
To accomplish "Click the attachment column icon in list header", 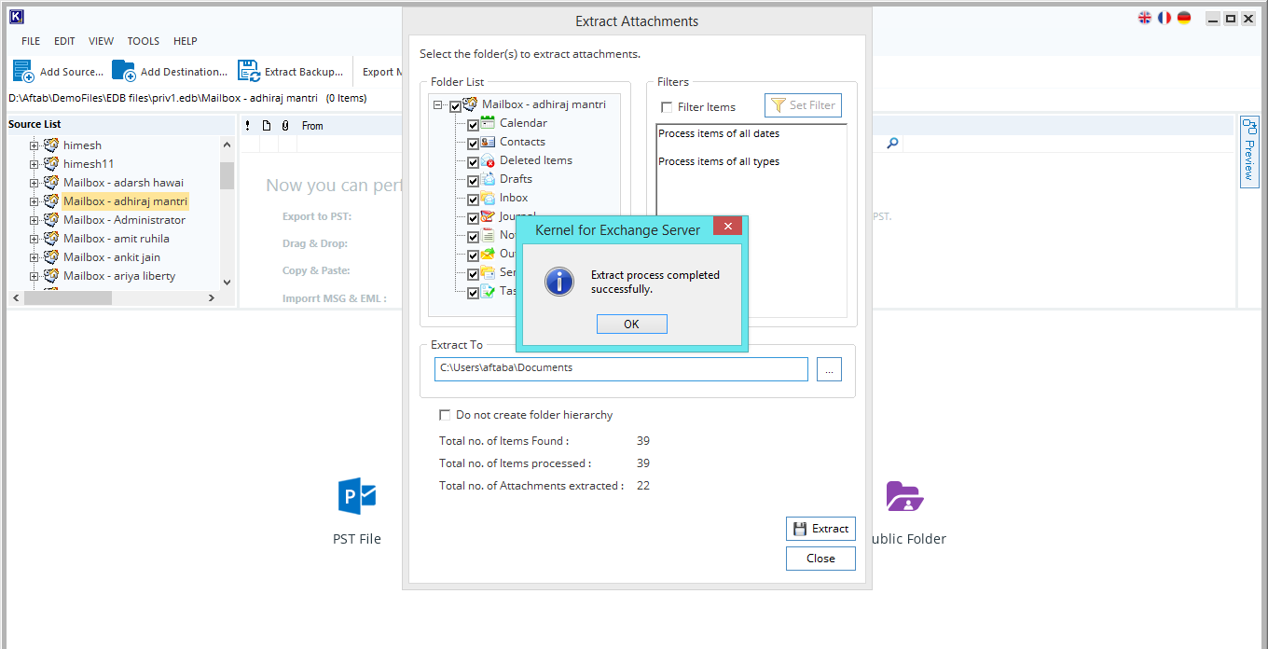I will point(285,125).
